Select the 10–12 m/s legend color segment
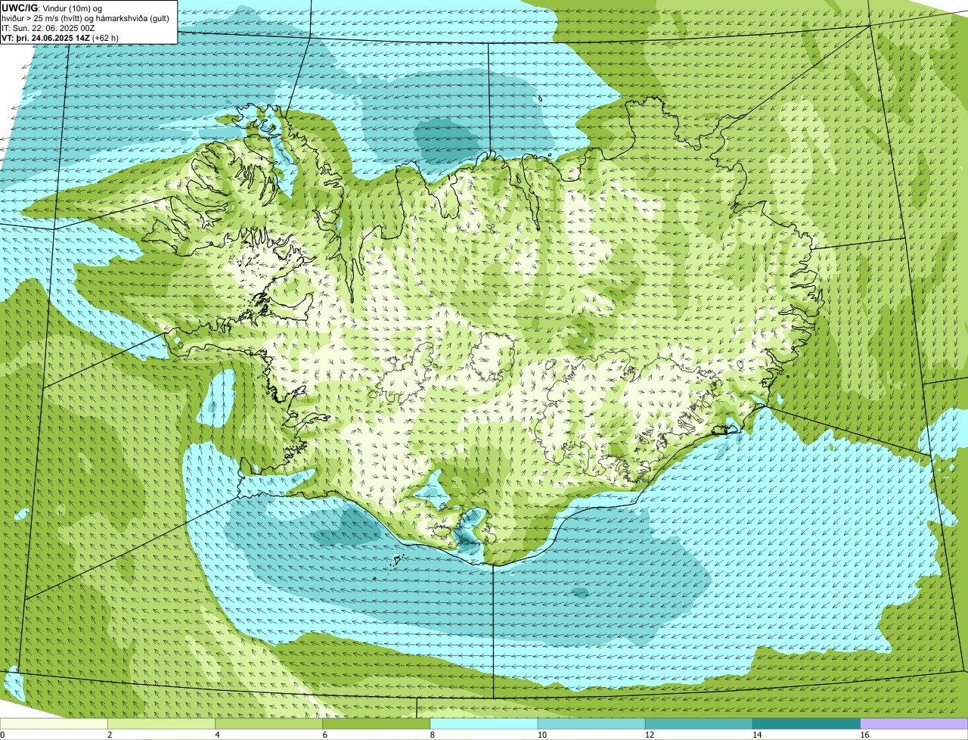968x740 pixels. [x=591, y=723]
